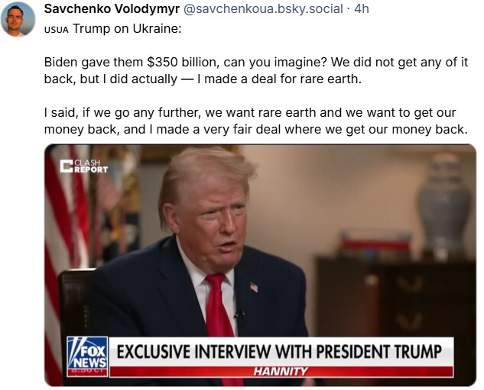The width and height of the screenshot is (484, 390).
Task: Click the red Hannity show label
Action: 281,372
